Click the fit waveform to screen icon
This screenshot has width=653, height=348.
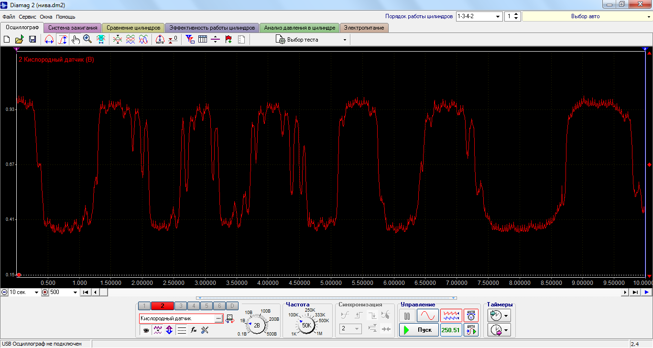click(100, 40)
